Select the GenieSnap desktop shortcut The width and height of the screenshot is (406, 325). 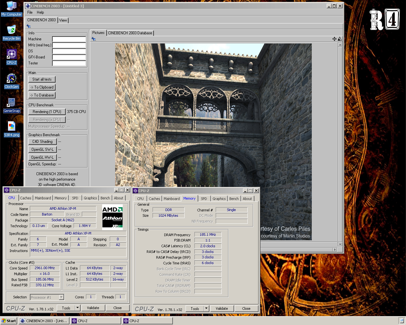coord(11,105)
